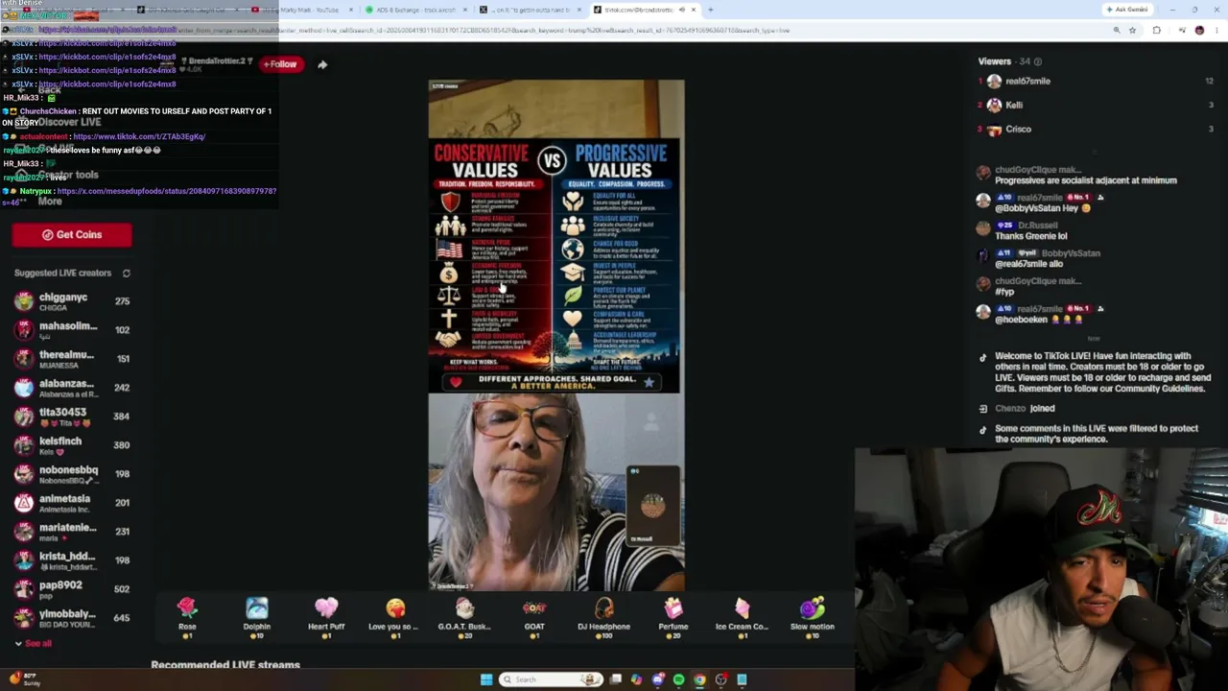This screenshot has width=1228, height=691.
Task: Open alabanzas suggested LIVE creator
Action: point(72,388)
